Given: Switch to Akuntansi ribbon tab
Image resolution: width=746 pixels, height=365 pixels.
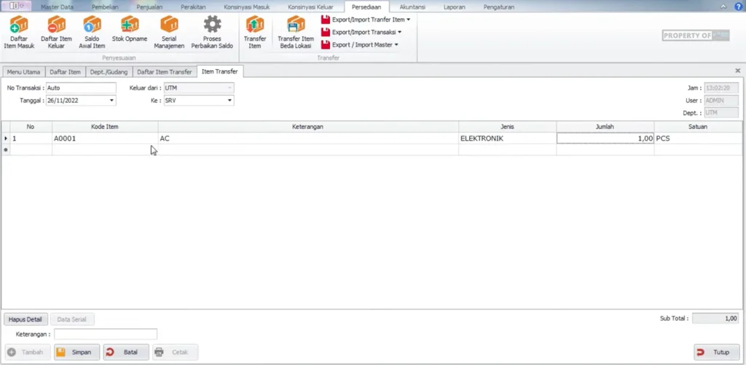Looking at the screenshot, I should click(412, 7).
